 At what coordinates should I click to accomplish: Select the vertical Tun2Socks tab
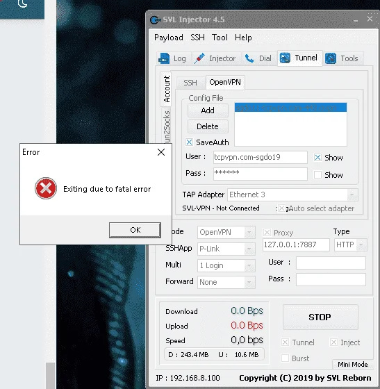coord(166,126)
